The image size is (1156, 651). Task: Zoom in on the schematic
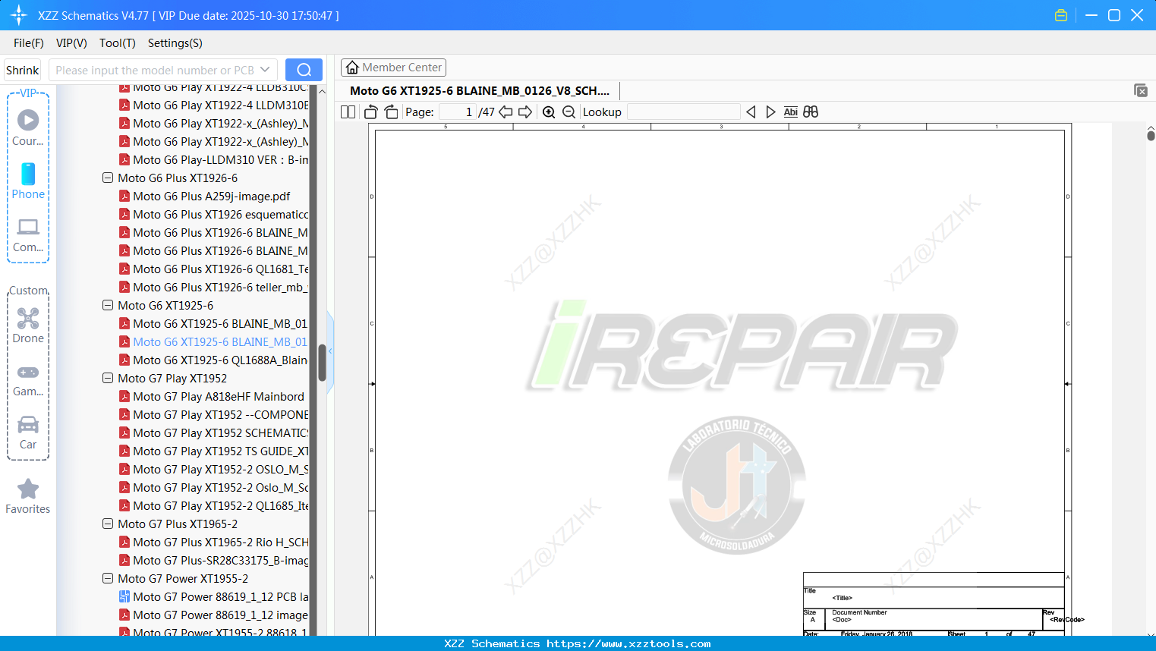[549, 112]
